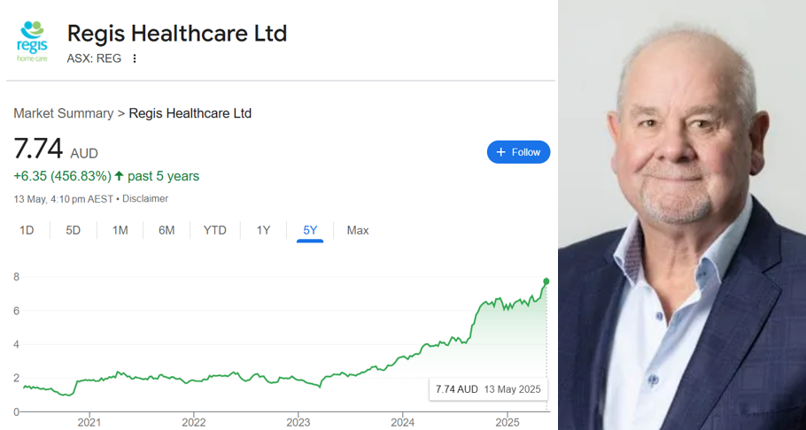Click the 7.74 AUD 13 May 2025 tooltip
This screenshot has height=430, width=806.
[488, 388]
